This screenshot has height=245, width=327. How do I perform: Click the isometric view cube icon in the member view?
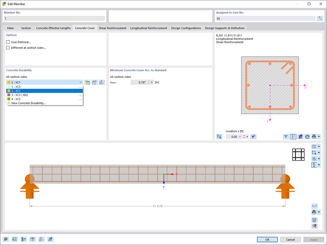click(x=314, y=147)
